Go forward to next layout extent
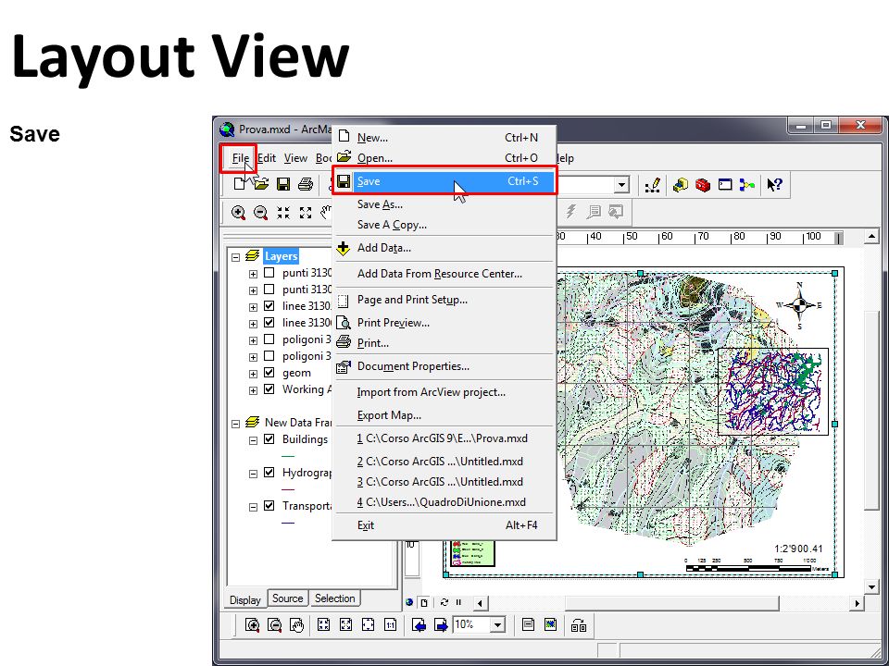 [x=441, y=624]
